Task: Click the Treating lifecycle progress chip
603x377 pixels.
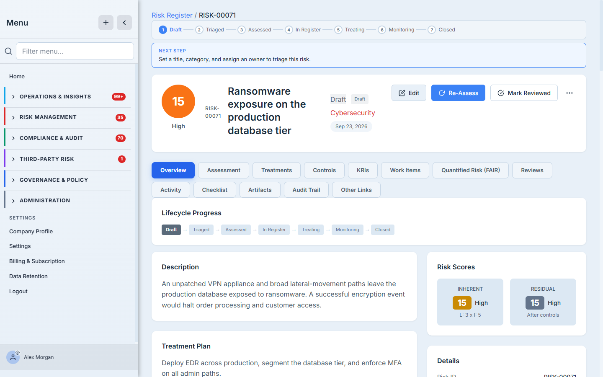Action: click(x=311, y=230)
